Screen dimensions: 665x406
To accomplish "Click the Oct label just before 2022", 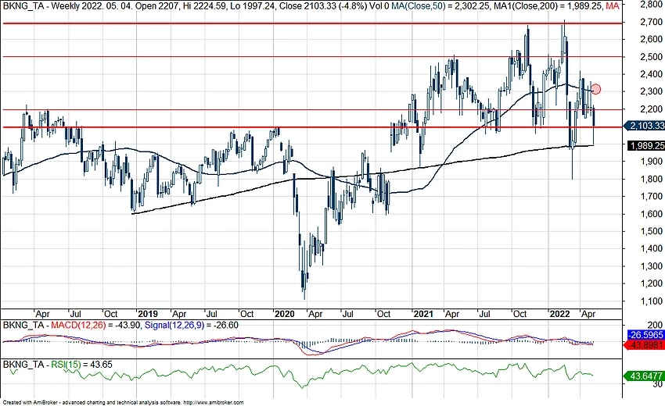I will (519, 314).
